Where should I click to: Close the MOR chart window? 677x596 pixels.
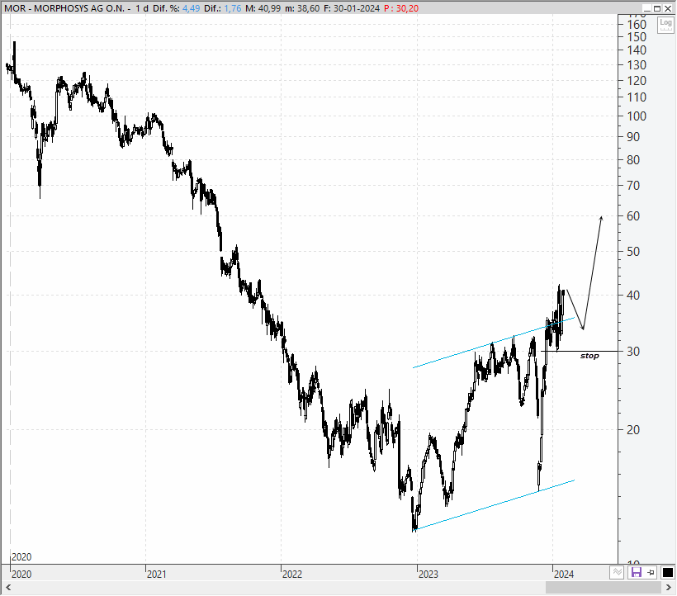[668, 8]
